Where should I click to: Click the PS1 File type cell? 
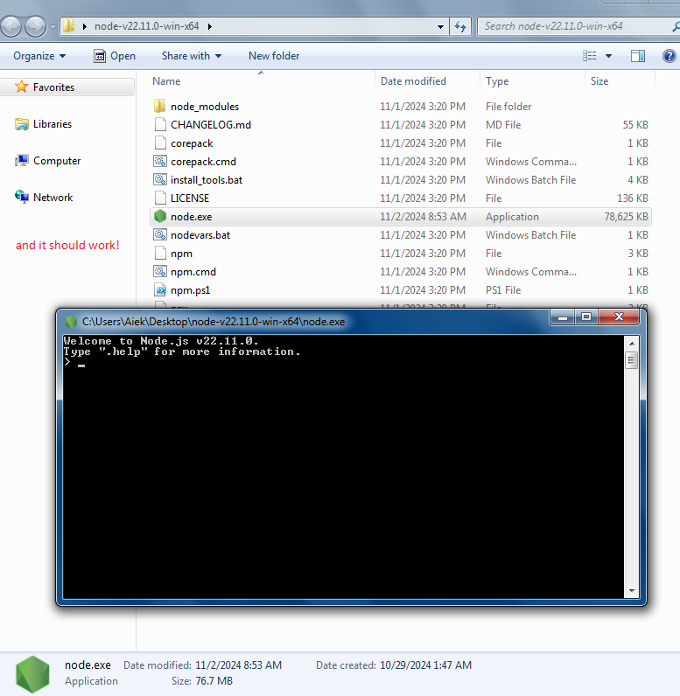503,289
